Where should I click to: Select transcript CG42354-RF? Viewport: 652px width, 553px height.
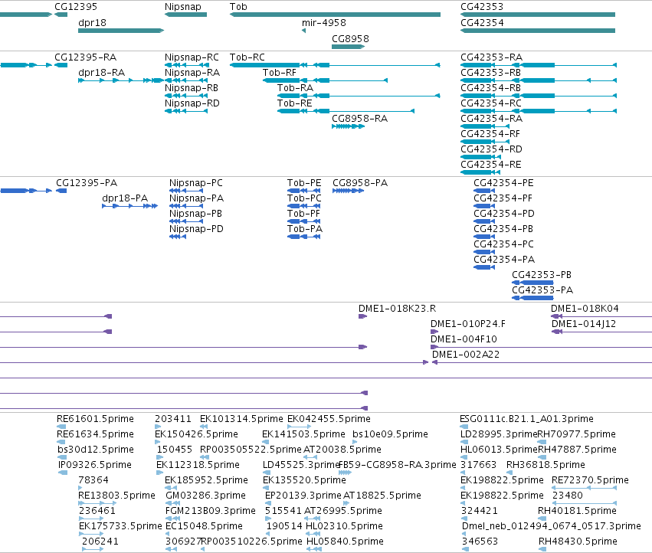[490, 134]
